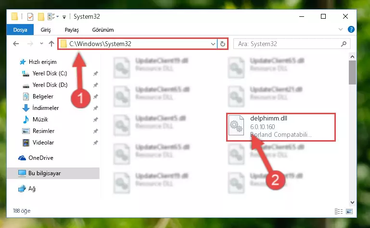The height and width of the screenshot is (228, 370).
Task: Click the Back navigation arrow
Action: [x=16, y=44]
